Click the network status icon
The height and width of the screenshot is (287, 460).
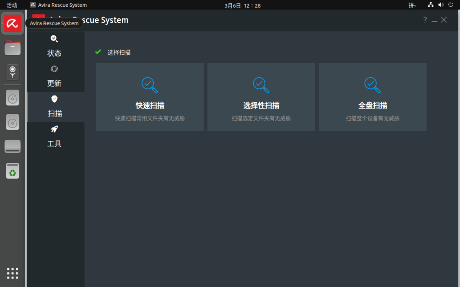(430, 4)
